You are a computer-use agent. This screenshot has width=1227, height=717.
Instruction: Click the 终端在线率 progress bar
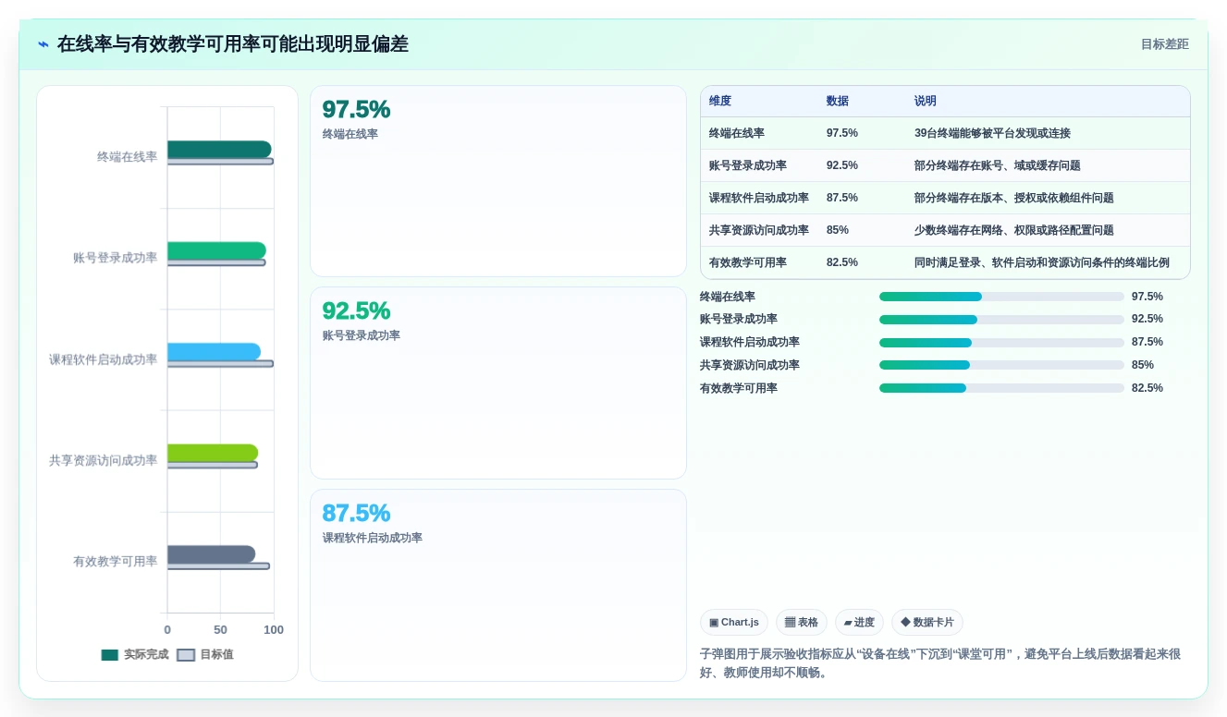pyautogui.click(x=1001, y=297)
